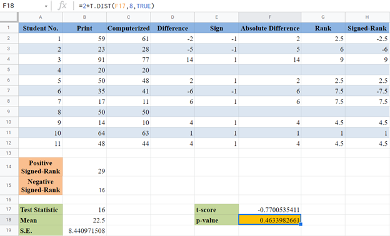The image size is (390, 236).
Task: Select column G header
Action: pos(323,17)
